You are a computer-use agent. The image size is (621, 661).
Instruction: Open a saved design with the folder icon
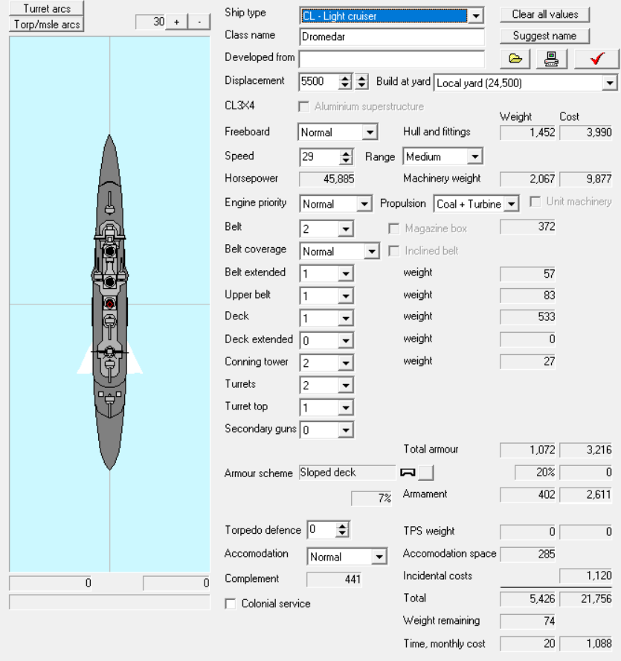[515, 60]
